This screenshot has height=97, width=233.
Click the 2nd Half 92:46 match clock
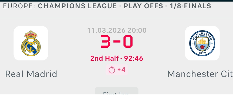pos(117,58)
